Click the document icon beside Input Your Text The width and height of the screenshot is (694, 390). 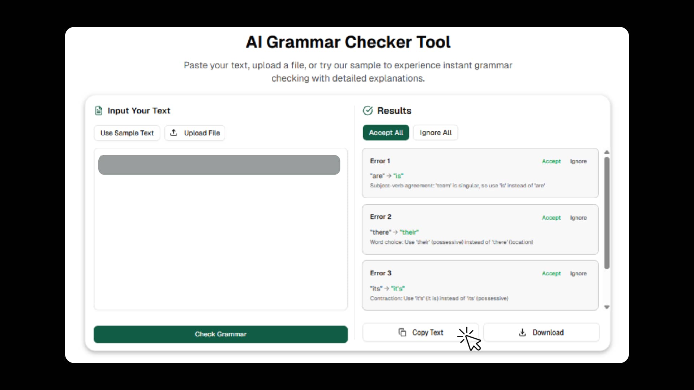tap(98, 110)
